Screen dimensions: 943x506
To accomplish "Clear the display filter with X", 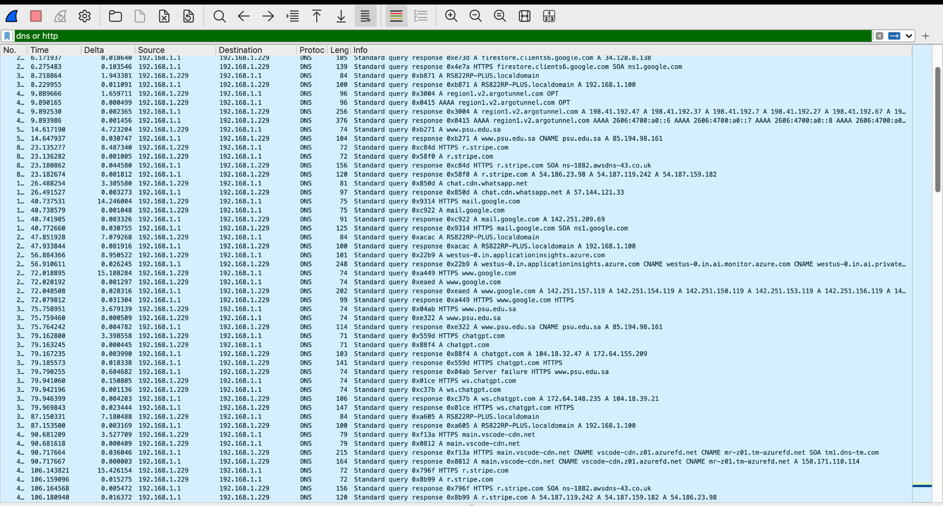I will (x=880, y=36).
